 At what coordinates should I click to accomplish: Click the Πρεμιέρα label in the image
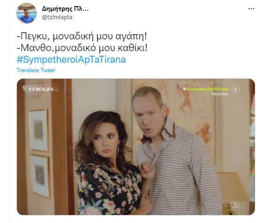pos(220,94)
